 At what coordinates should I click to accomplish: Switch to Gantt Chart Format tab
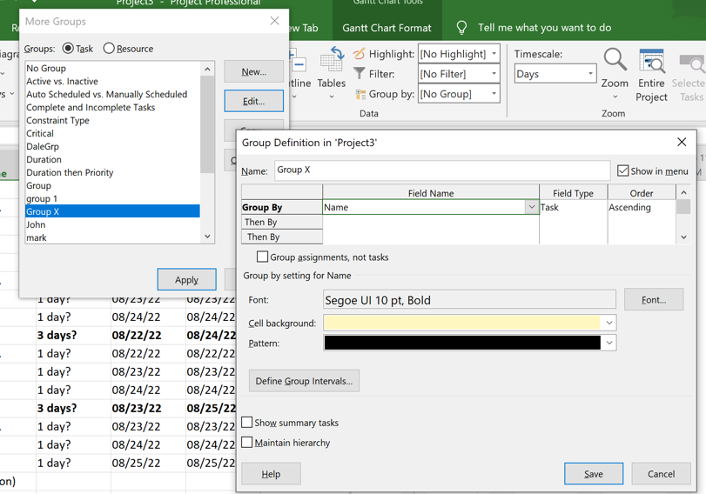pos(387,28)
